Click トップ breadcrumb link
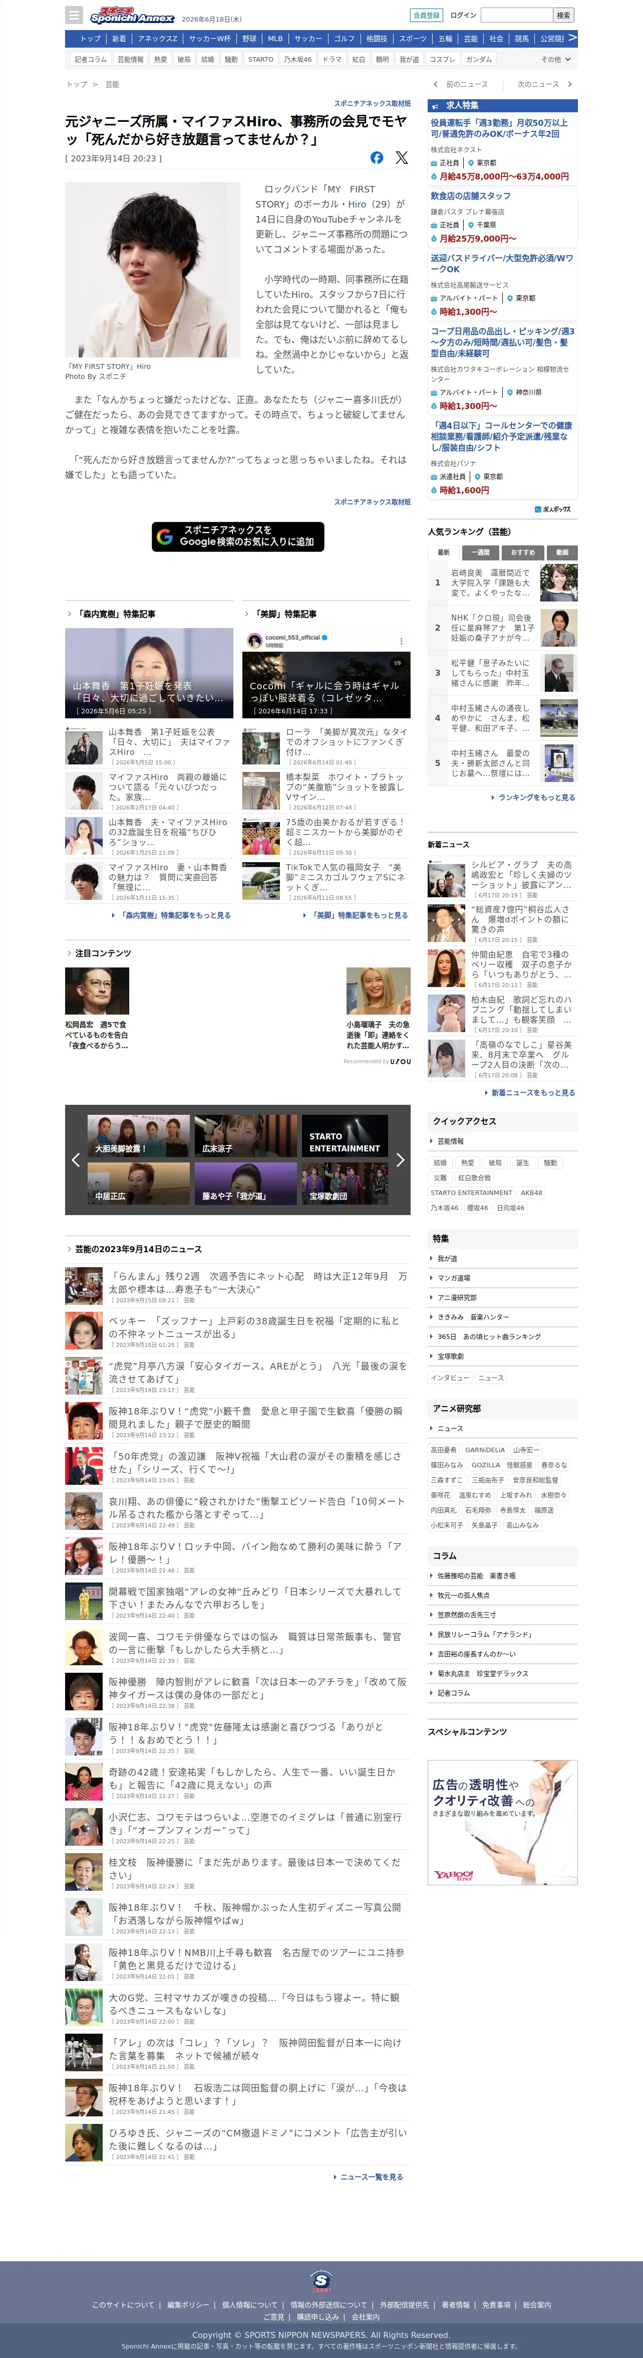This screenshot has height=2358, width=643. point(77,84)
